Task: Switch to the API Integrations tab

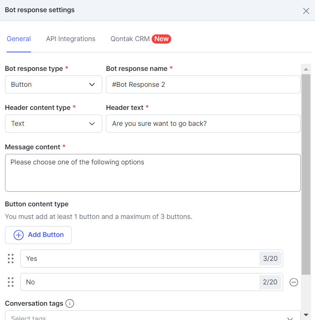Action: (x=70, y=39)
